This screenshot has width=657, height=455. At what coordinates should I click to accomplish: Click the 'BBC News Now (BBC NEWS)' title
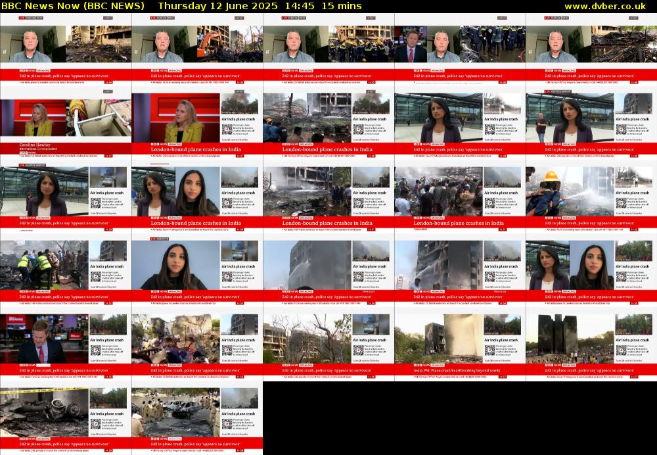pos(73,6)
